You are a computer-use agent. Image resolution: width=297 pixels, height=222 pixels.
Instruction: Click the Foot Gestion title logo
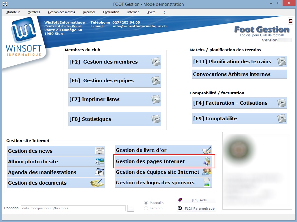pyautogui.click(x=262, y=30)
